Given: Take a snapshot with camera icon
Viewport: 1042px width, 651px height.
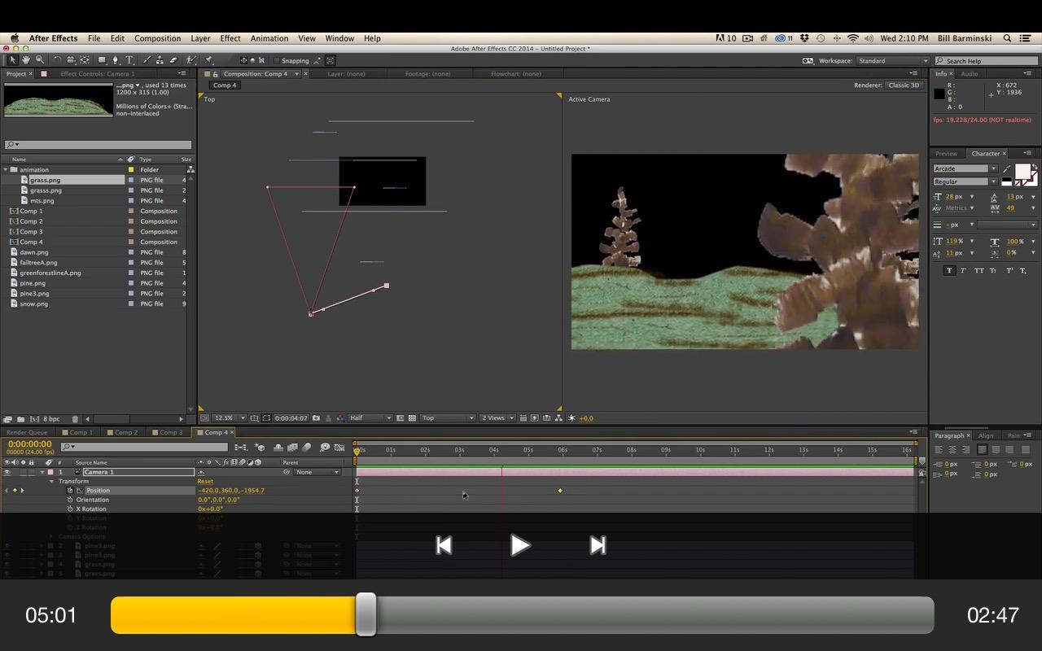Looking at the screenshot, I should (x=316, y=418).
